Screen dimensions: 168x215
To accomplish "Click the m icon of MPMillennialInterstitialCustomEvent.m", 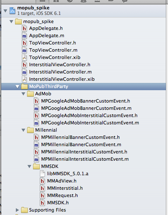I will [36, 159].
